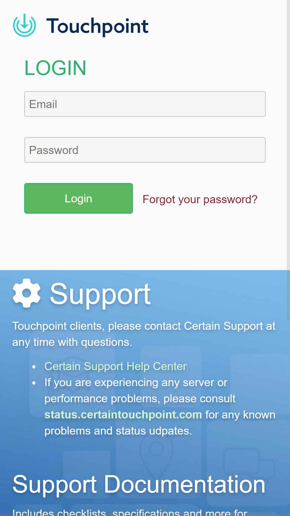Click the Support heading text
The height and width of the screenshot is (516, 290).
click(100, 294)
